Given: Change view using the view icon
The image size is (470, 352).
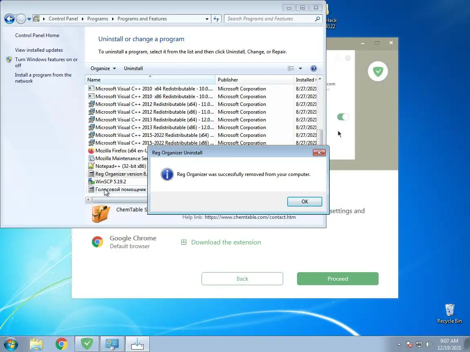Looking at the screenshot, I should 291,68.
